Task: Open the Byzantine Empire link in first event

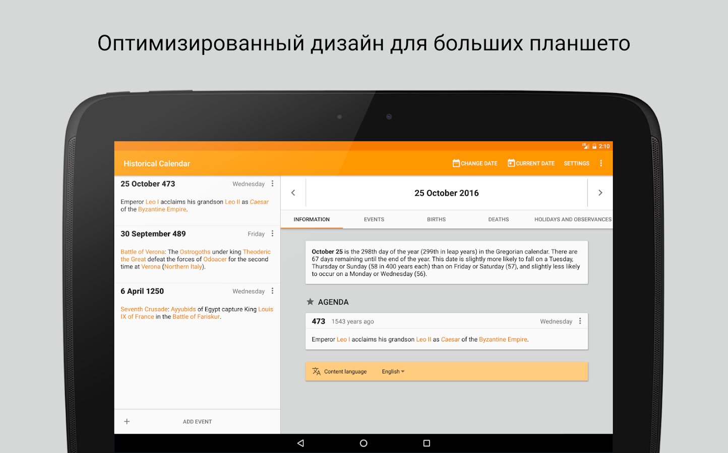Action: click(162, 209)
